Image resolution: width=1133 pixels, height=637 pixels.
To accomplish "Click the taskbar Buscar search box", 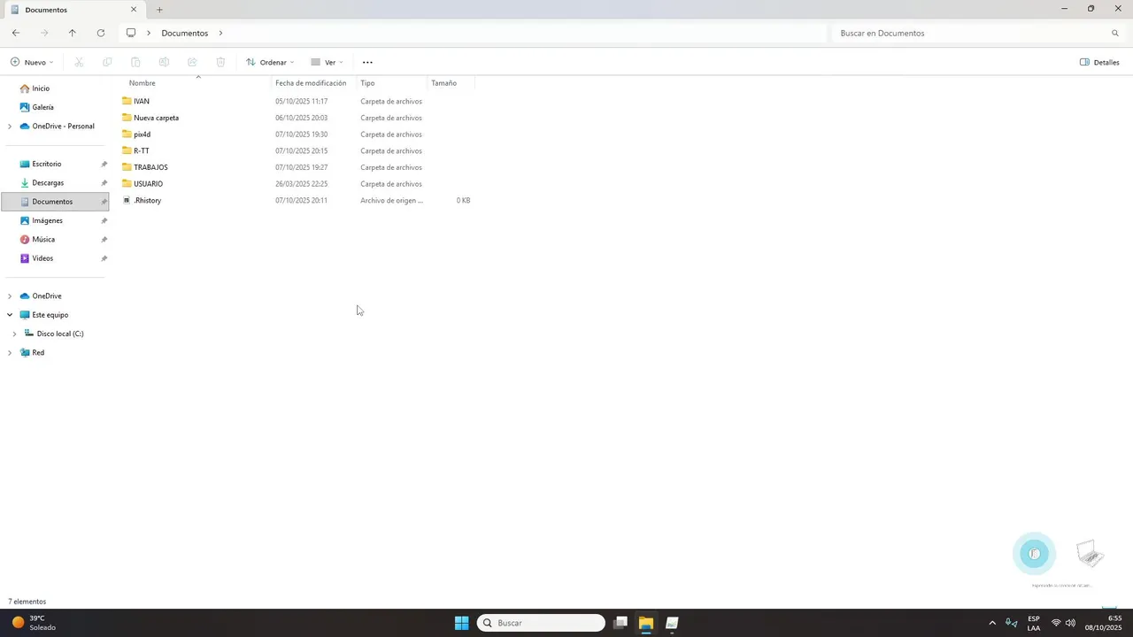I will coord(541,623).
